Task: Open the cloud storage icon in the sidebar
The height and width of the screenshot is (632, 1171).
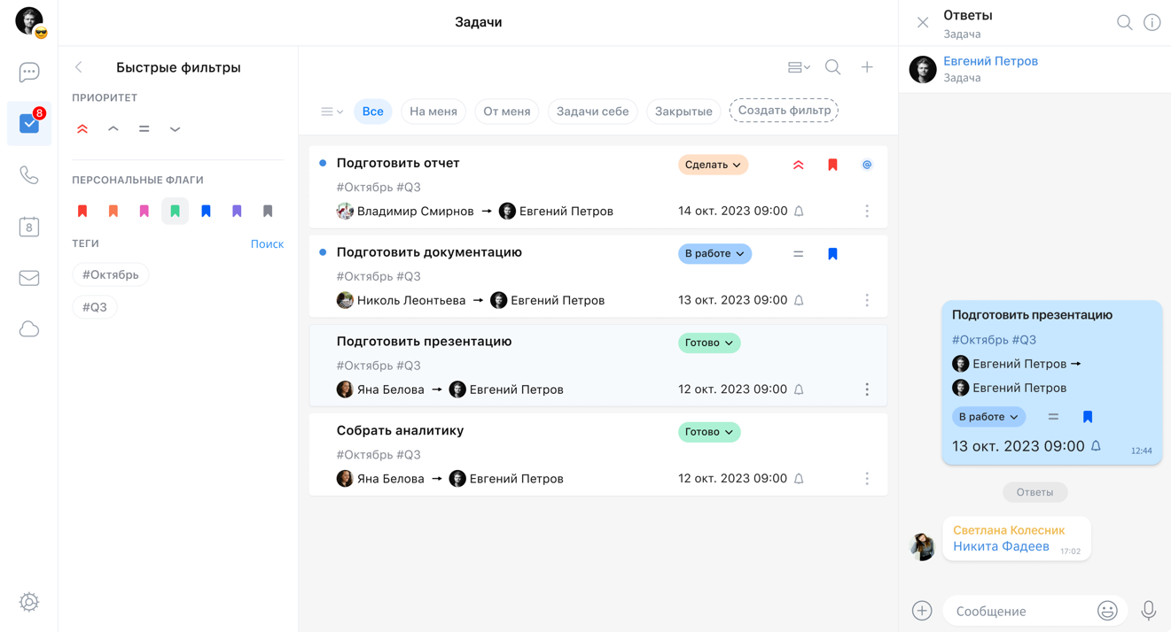Action: pyautogui.click(x=29, y=329)
